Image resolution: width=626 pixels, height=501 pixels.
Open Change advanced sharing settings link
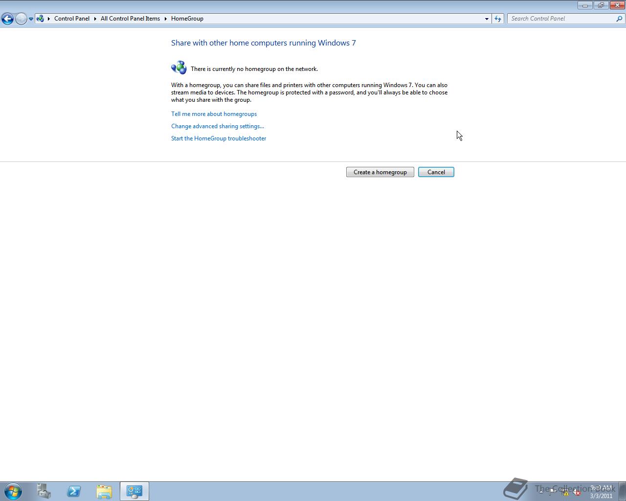(218, 126)
